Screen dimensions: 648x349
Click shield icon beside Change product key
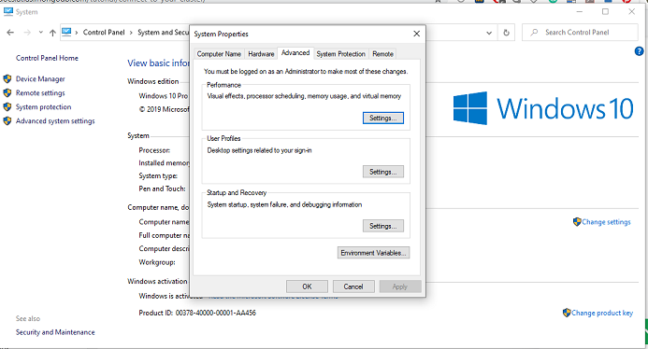pos(567,313)
